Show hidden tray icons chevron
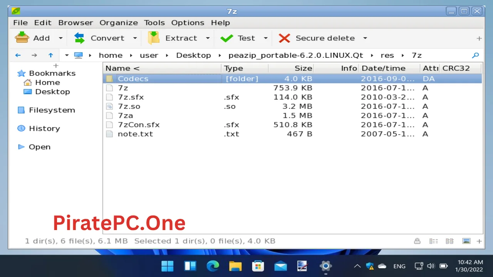This screenshot has height=277, width=493. [x=357, y=266]
